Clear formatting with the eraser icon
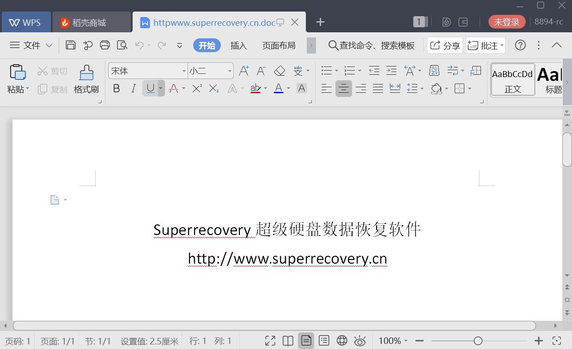Viewport: 572px width, 349px height. pyautogui.click(x=280, y=71)
